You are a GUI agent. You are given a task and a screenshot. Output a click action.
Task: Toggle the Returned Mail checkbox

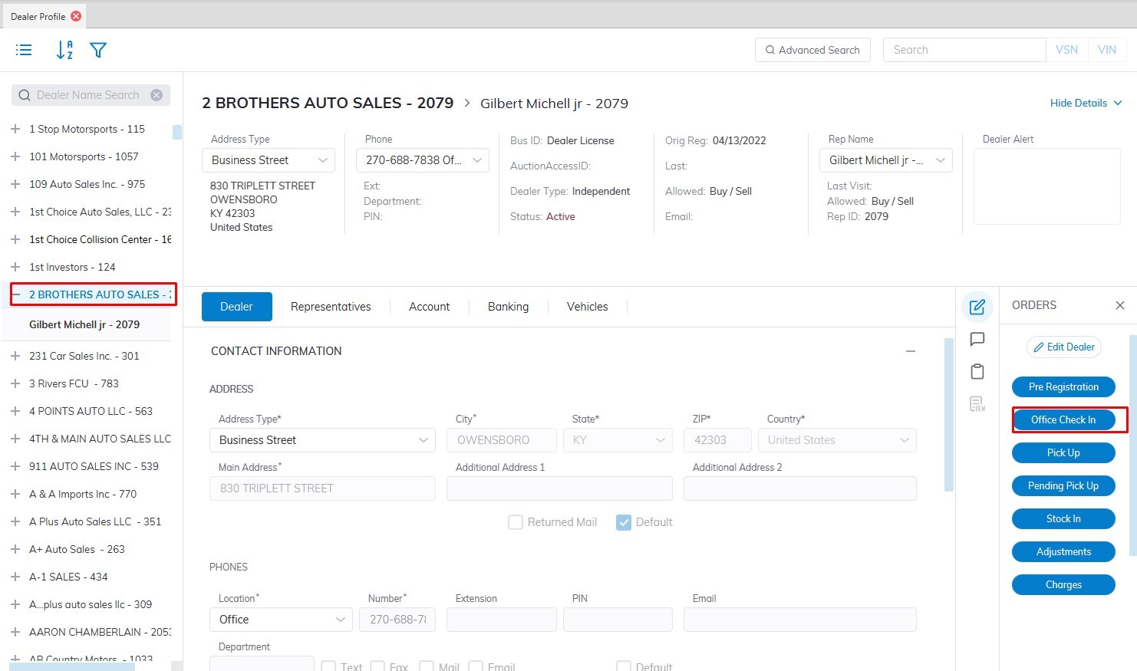coord(516,522)
